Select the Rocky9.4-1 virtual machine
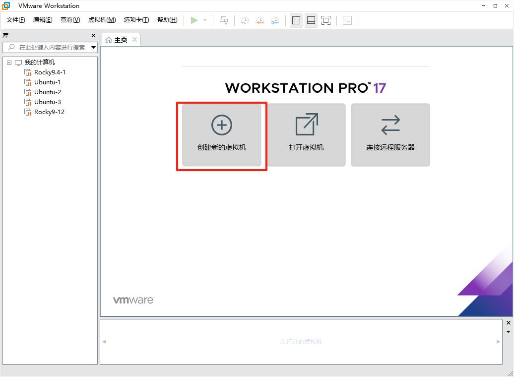Viewport: 514px width, 377px height. 50,72
